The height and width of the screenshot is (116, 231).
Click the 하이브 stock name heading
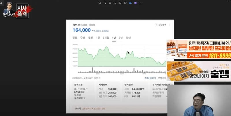[76, 25]
